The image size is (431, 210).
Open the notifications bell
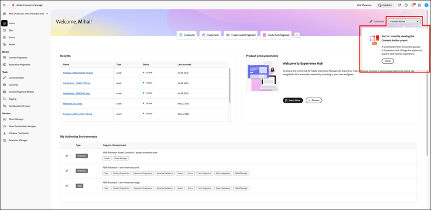[x=413, y=5]
